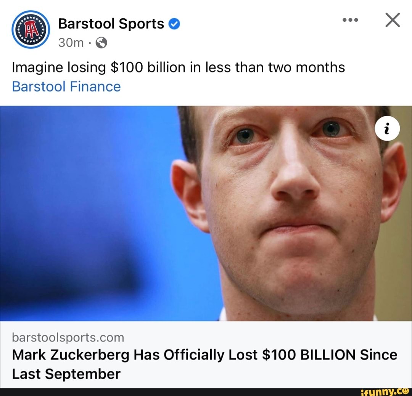Follow the Barstool Finance link
The image size is (412, 396).
click(66, 87)
